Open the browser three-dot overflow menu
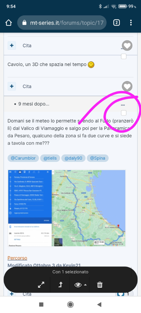The width and height of the screenshot is (141, 313). (x=131, y=23)
